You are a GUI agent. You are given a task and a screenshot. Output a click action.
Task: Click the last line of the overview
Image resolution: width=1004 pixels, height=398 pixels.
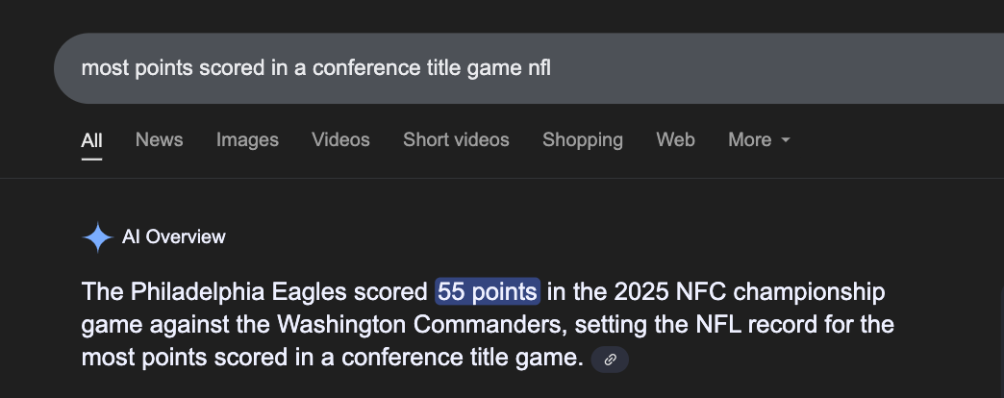click(332, 360)
